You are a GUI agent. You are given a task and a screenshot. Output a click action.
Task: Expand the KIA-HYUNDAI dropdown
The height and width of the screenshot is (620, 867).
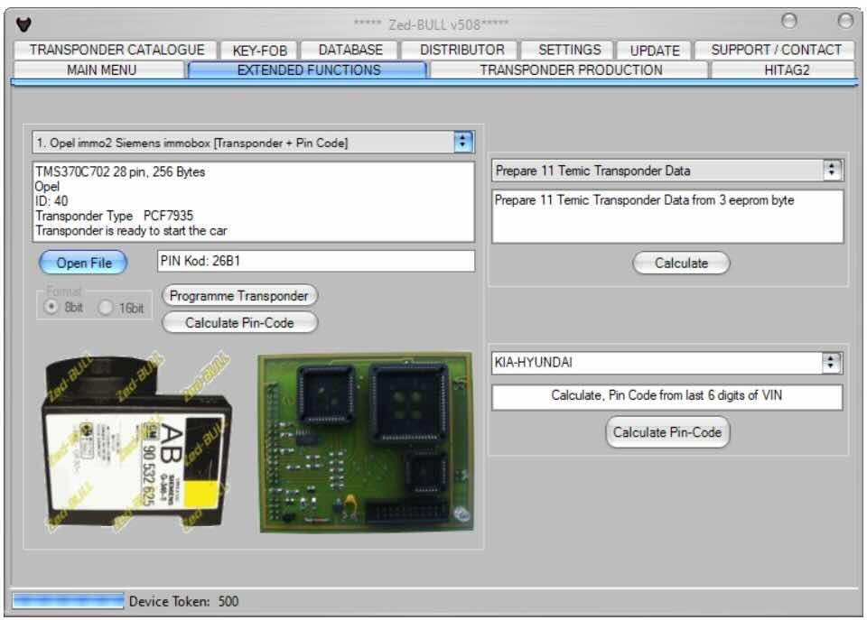coord(831,363)
